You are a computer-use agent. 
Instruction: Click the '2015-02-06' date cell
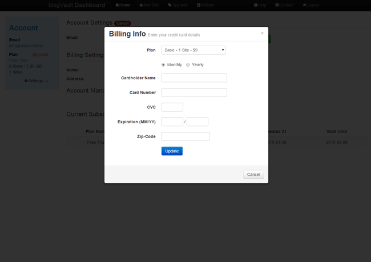(x=337, y=142)
